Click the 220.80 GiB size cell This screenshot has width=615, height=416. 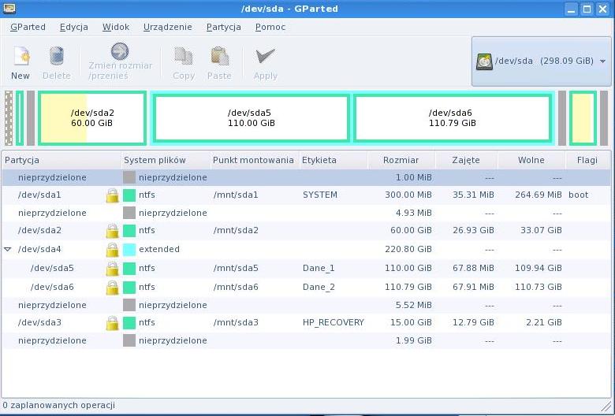[x=408, y=250]
